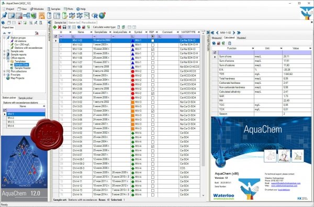Click the green plus add sample icon
The image size is (314, 207).
54,27
